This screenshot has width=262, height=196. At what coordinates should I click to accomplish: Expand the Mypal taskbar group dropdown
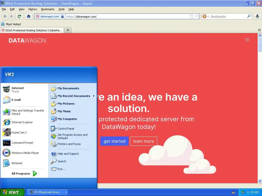coord(66,192)
